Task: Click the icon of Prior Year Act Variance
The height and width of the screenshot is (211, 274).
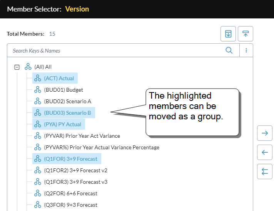Action: click(x=38, y=135)
